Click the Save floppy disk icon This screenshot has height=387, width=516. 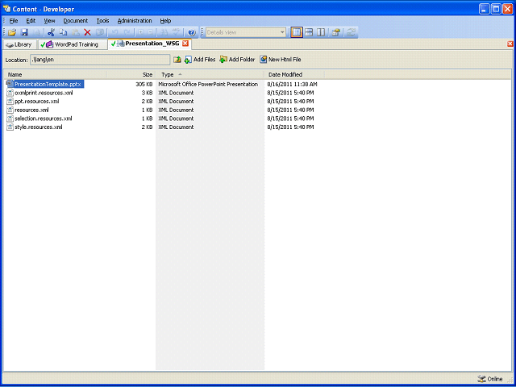coord(24,32)
